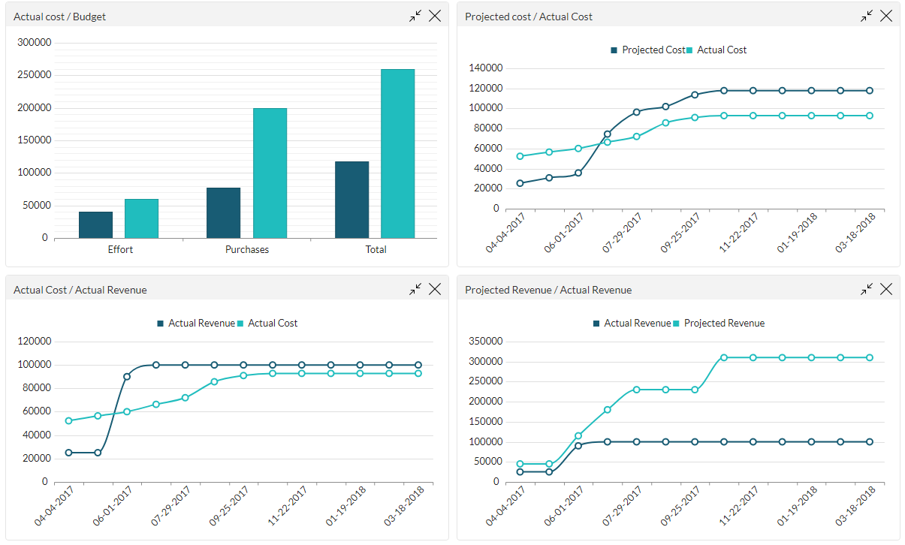Collapse the "Actual cost / Budget" panel

pyautogui.click(x=415, y=15)
